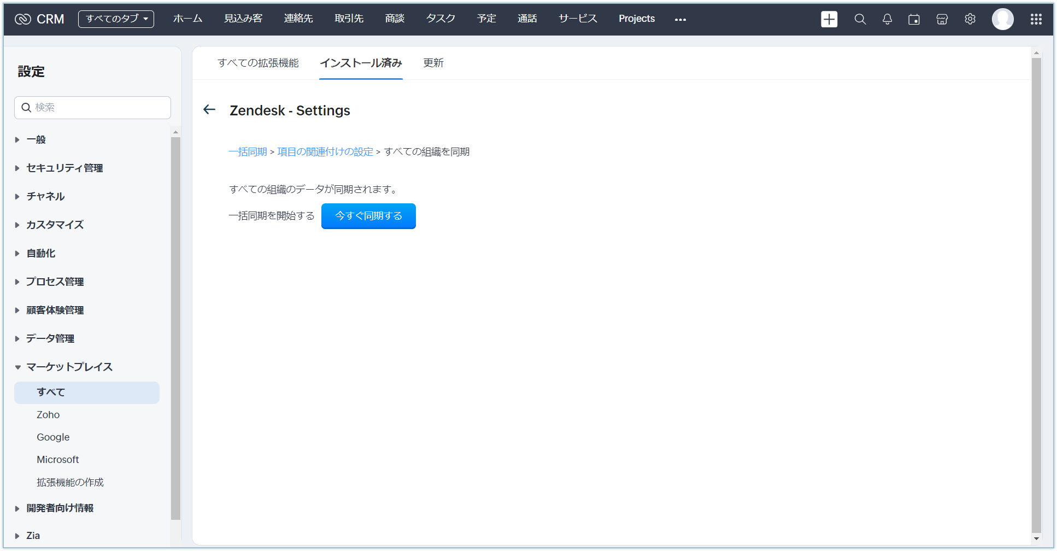Open the notifications bell icon
Image resolution: width=1057 pixels, height=551 pixels.
coord(887,19)
